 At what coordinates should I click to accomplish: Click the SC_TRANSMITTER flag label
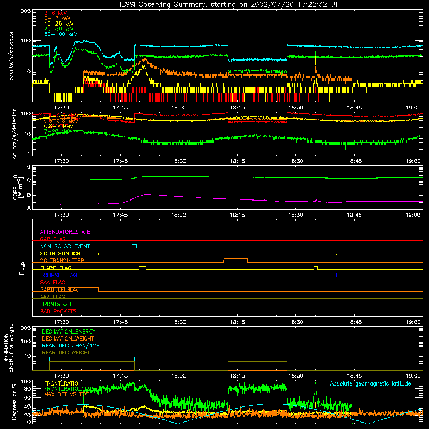coord(62,261)
